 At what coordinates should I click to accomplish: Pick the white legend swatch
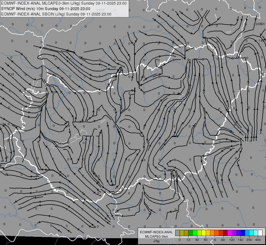(x=260, y=233)
